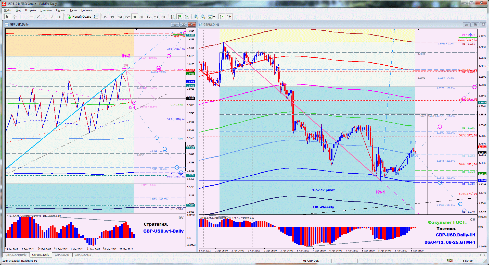Click the Новый Ордер button
This screenshot has height=265, width=489.
click(x=79, y=17)
